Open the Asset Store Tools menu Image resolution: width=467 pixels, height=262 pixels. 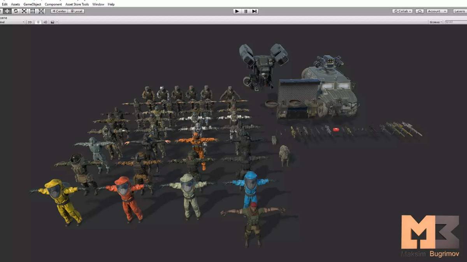pos(77,4)
